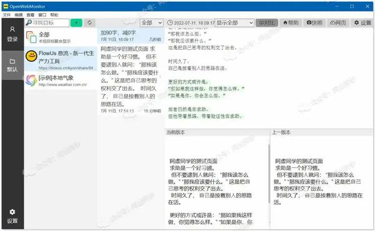Screen dimensions: 375x231
Task: Open the 登录 login icon in the sidebar
Action: (x=12, y=34)
